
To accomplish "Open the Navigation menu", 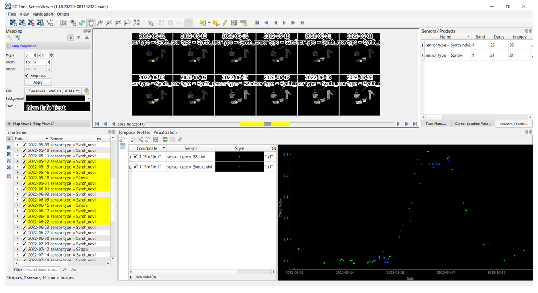I will 43,14.
